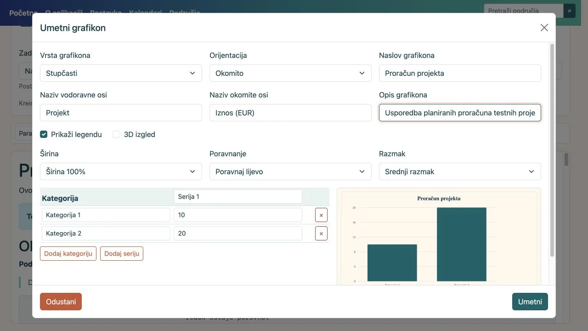
Task: Go to Početna in the navigation bar
Action: click(x=23, y=12)
